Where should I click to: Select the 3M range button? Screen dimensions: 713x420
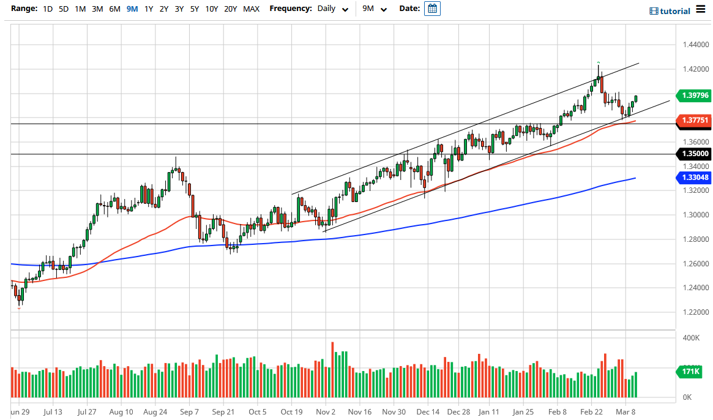pos(97,9)
